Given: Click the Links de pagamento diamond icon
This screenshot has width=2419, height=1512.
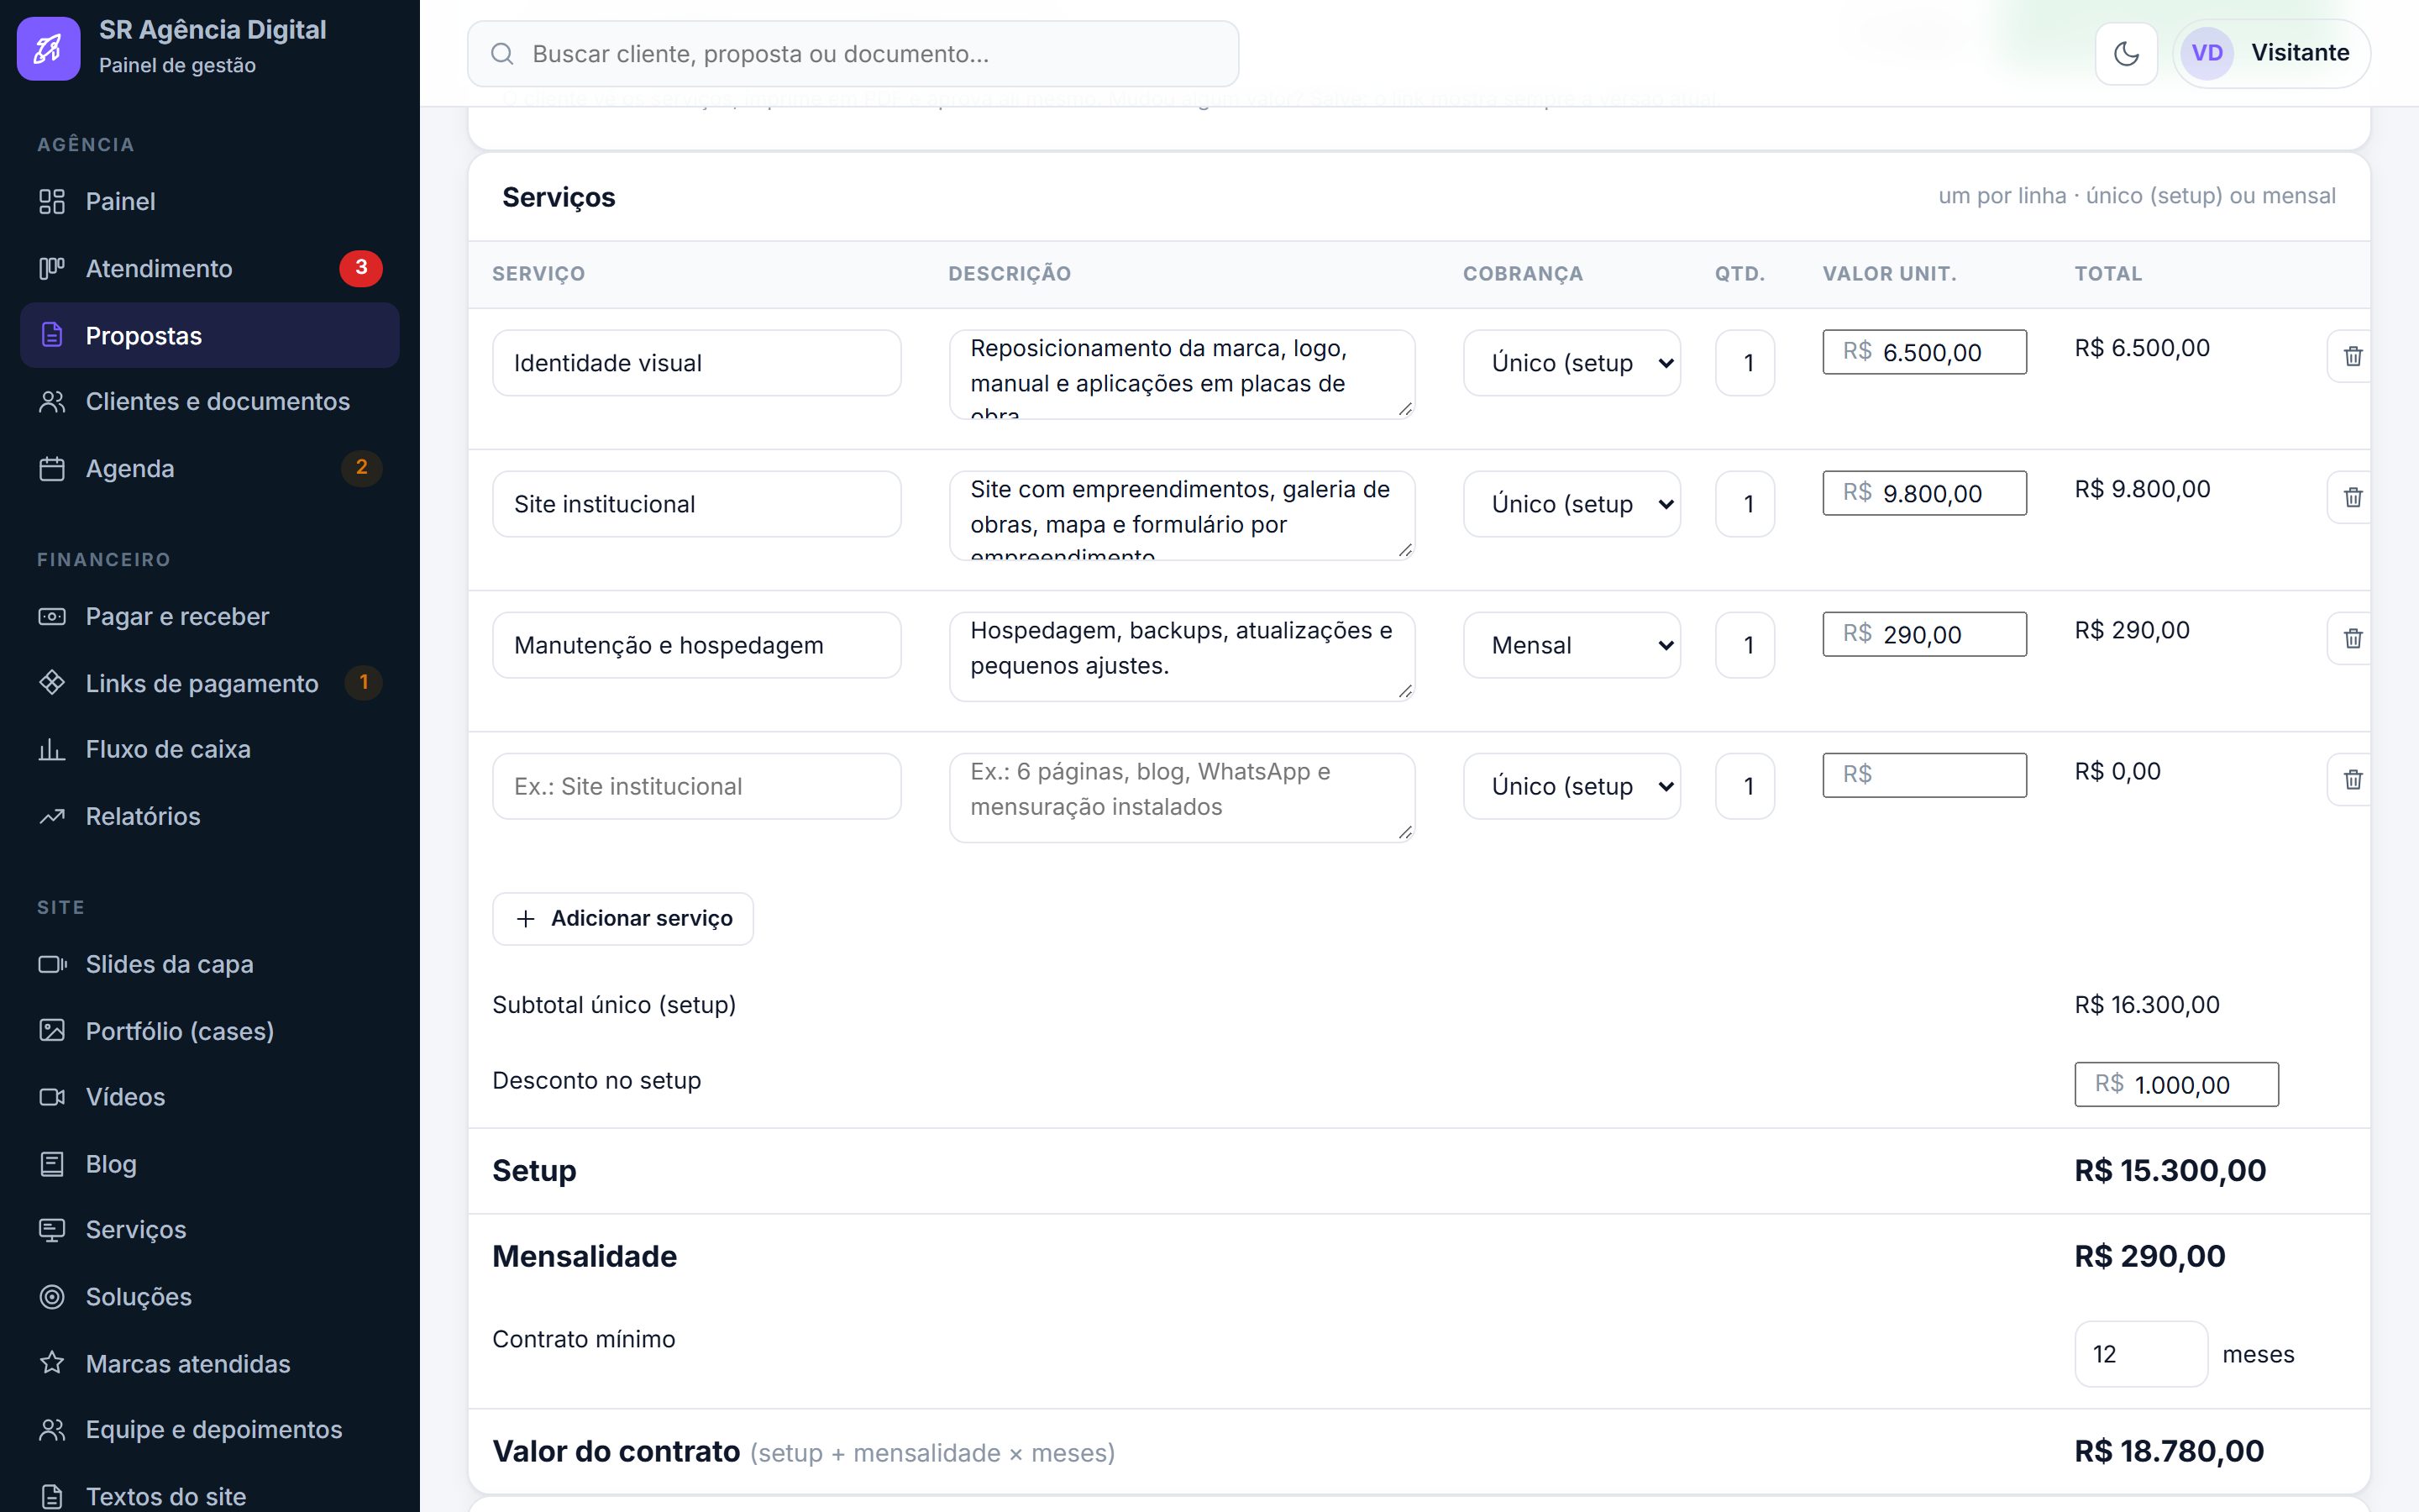Looking at the screenshot, I should pos(52,683).
